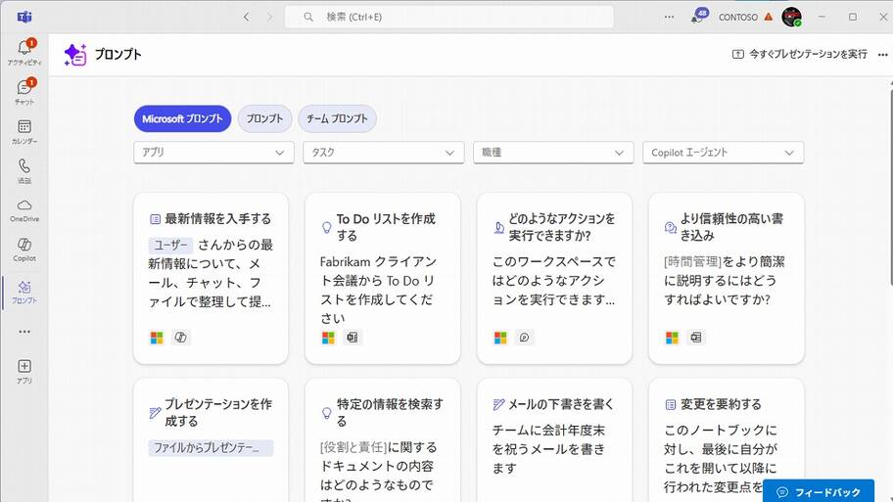Click Microsoft logo on どのようなアクション card

click(500, 338)
